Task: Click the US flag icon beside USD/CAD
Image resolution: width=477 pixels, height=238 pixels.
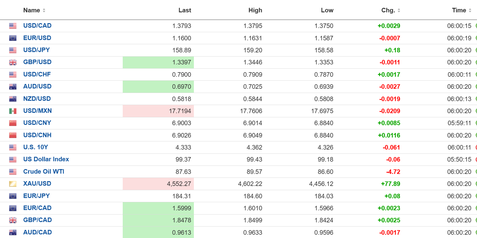Action: click(13, 26)
